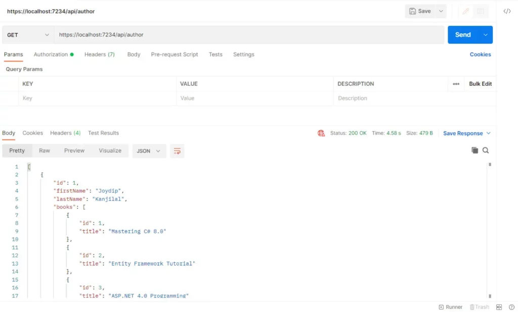Copy response with the copy icon
Image resolution: width=518 pixels, height=312 pixels.
click(474, 150)
